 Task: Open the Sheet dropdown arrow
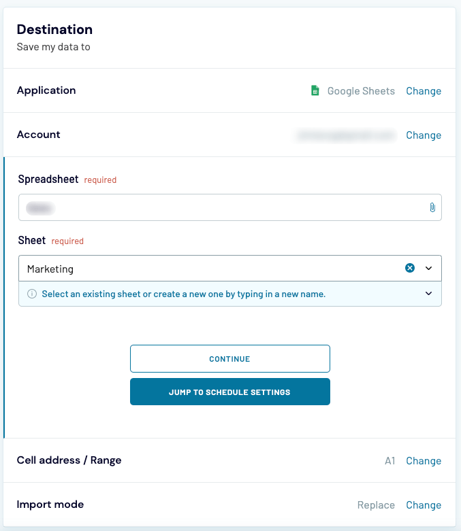coord(429,268)
